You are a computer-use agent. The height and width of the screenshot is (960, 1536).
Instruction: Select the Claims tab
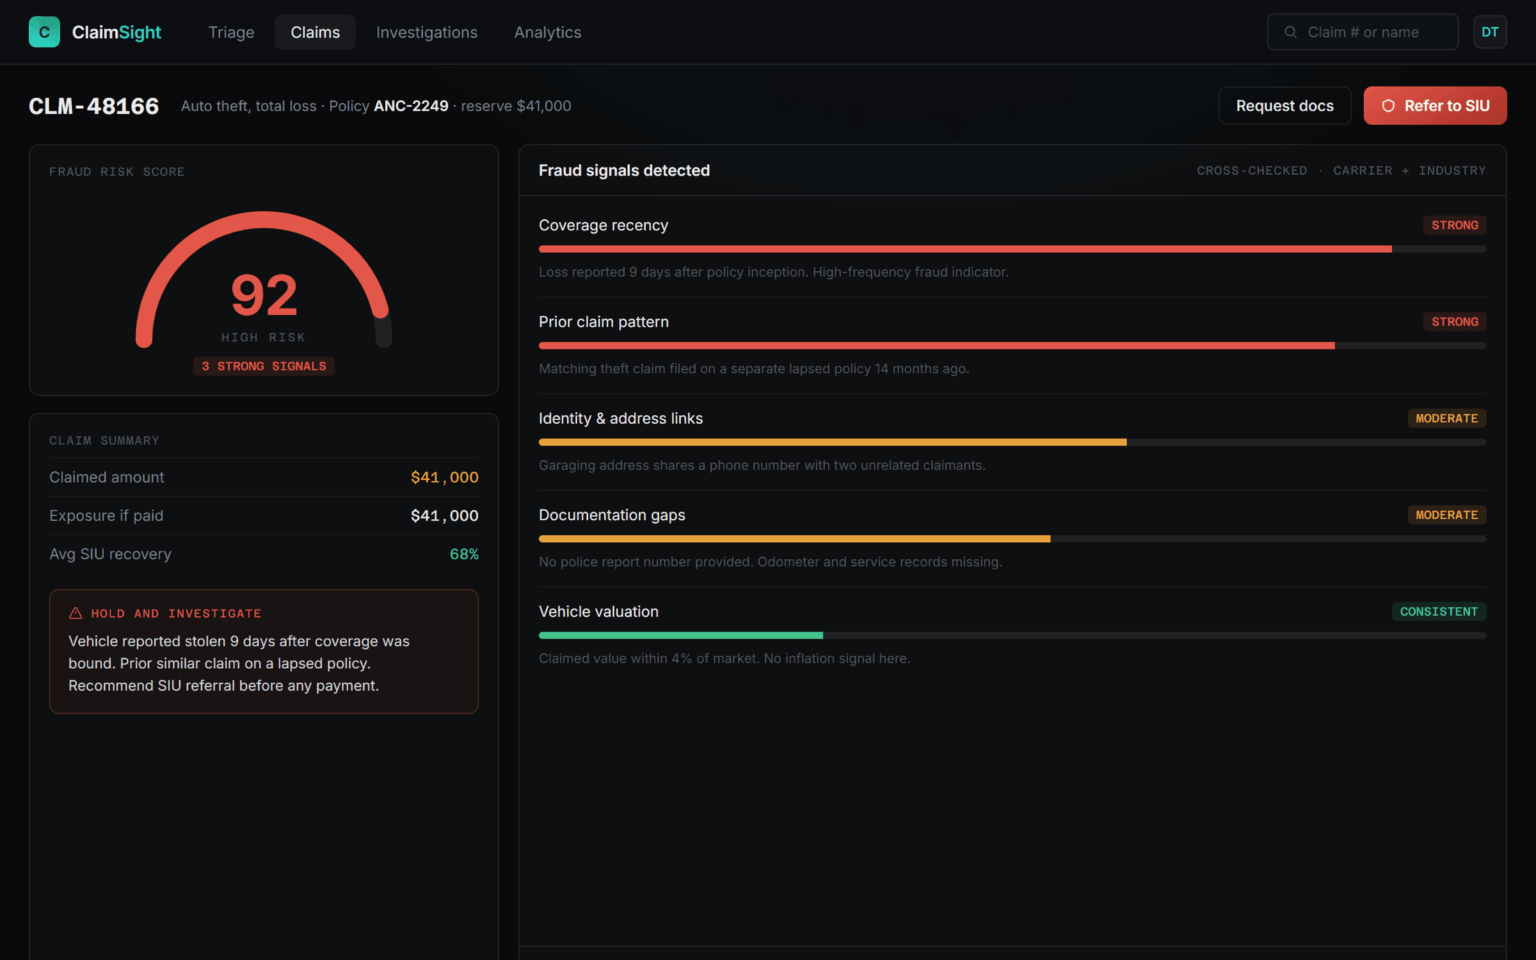315,32
